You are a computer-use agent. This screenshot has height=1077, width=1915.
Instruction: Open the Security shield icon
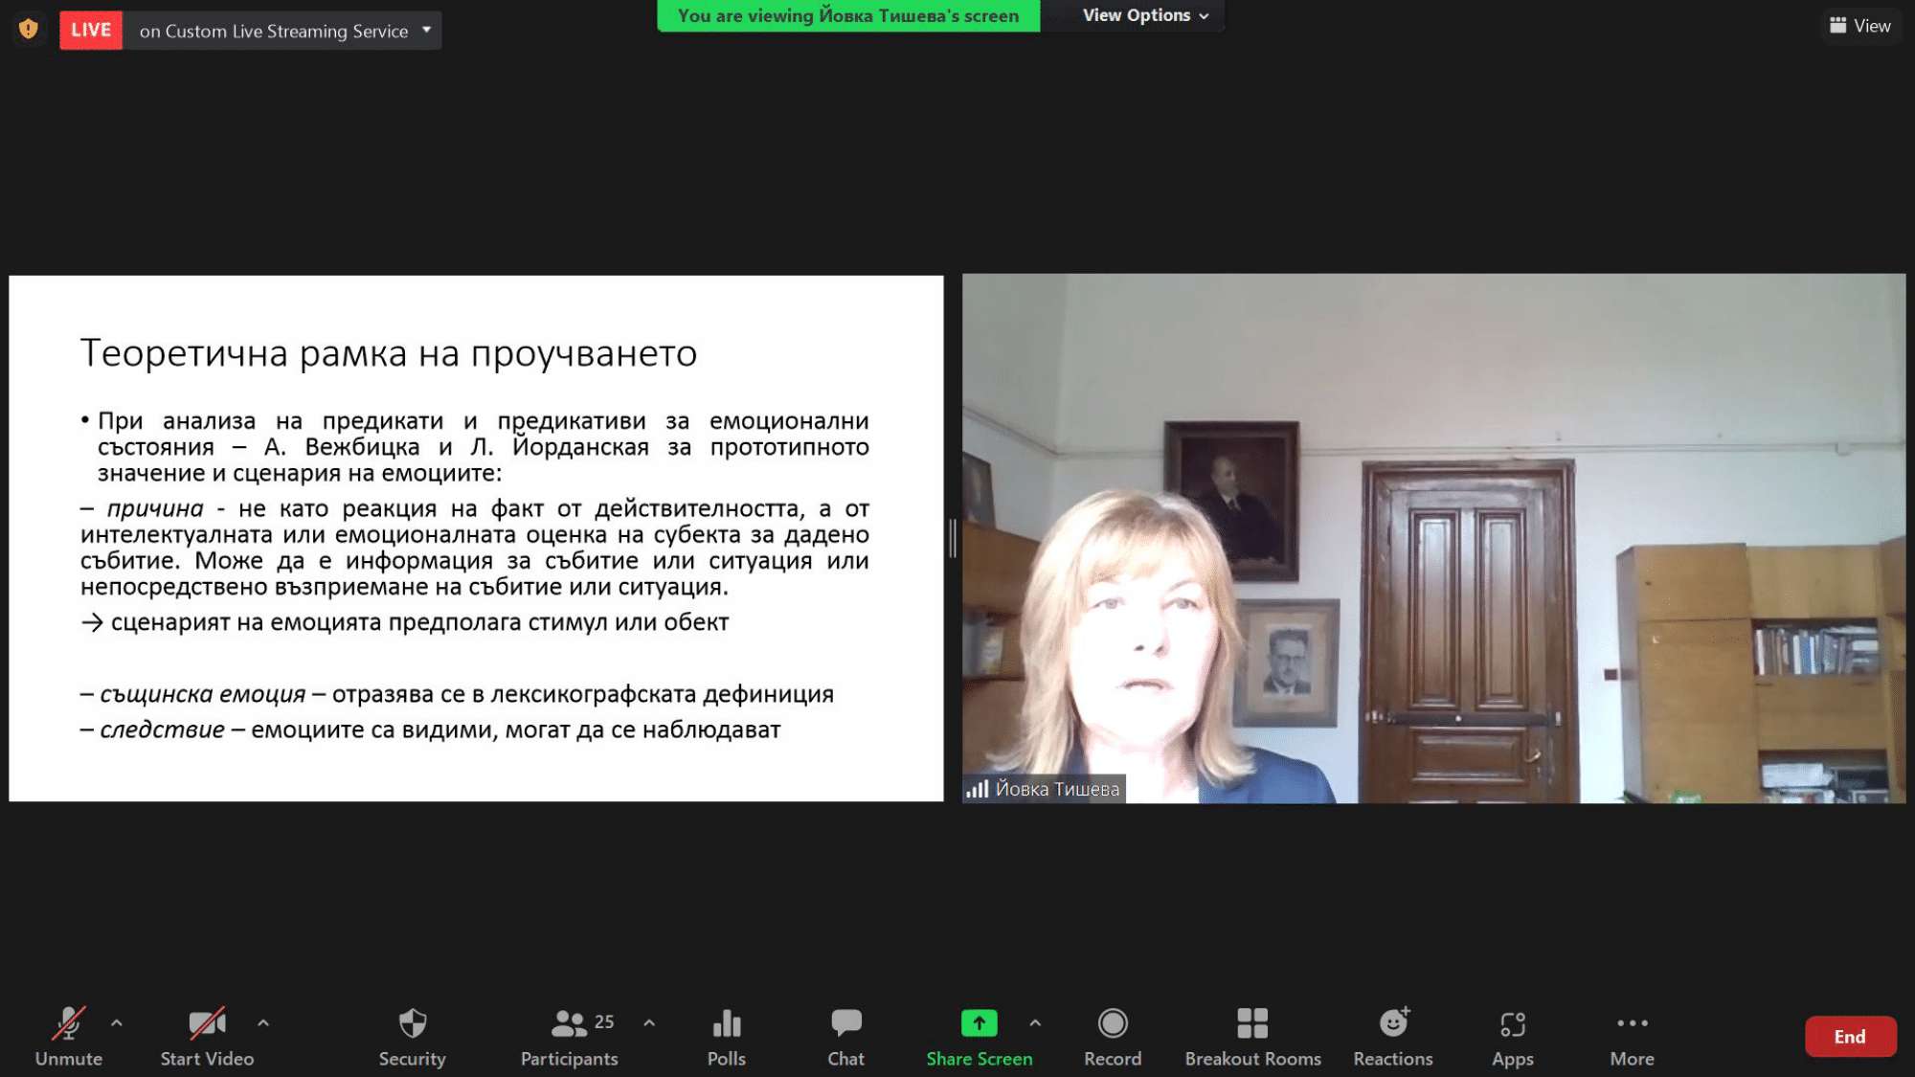[x=412, y=1024]
